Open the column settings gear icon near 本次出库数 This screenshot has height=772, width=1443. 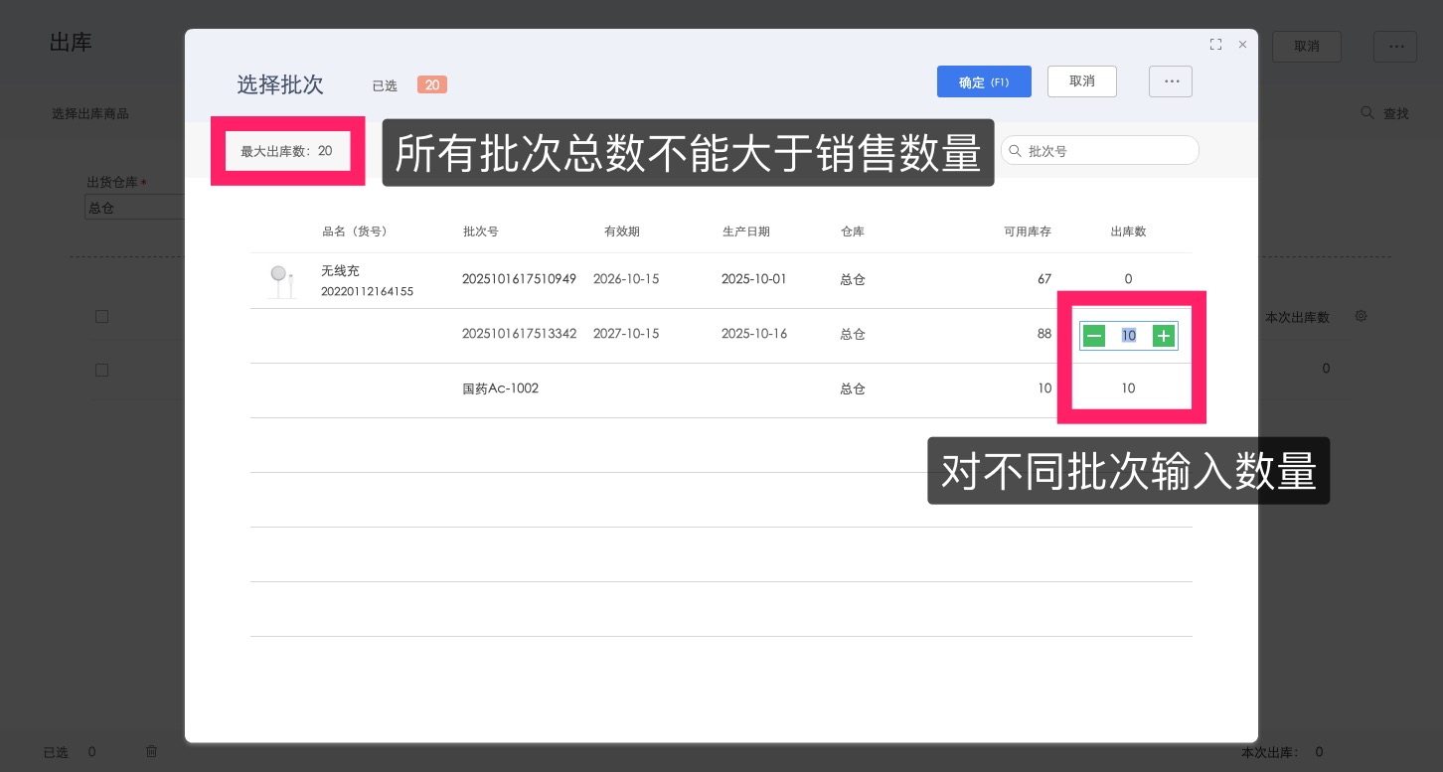coord(1361,316)
